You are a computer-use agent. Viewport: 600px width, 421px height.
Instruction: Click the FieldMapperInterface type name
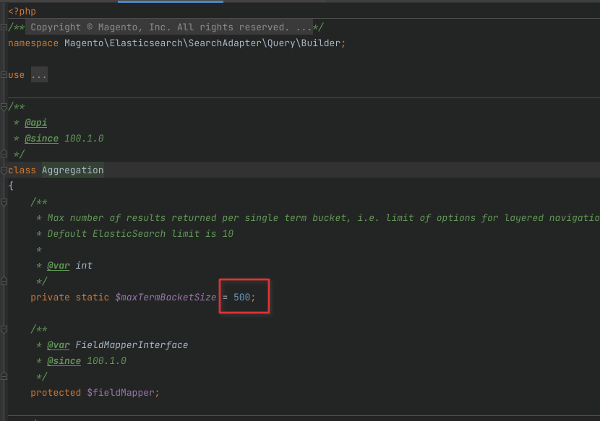(132, 345)
